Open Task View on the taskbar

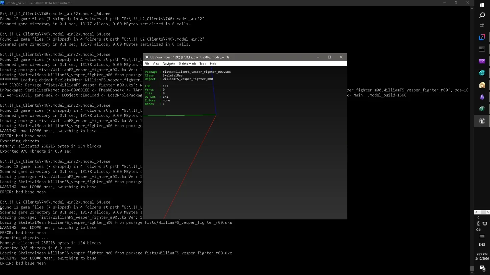click(482, 25)
